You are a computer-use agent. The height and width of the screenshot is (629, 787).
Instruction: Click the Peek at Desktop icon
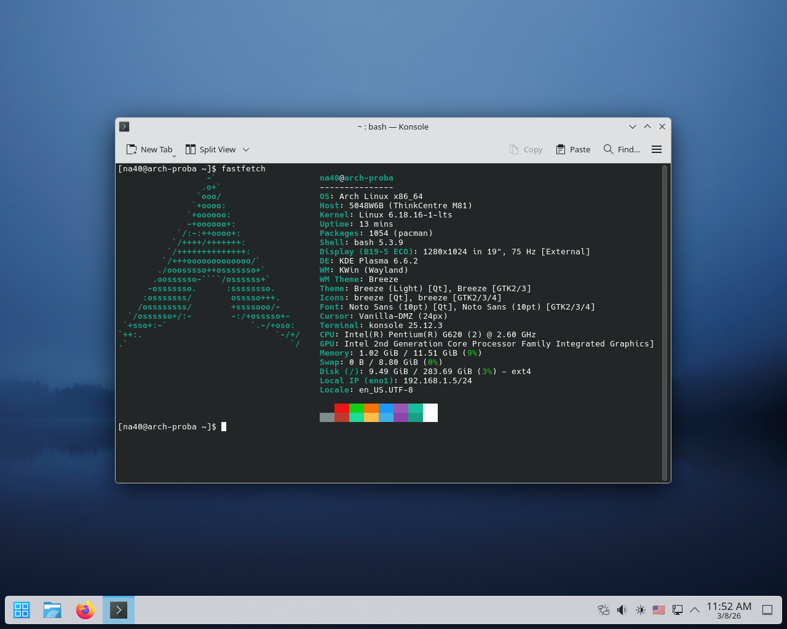[x=767, y=610]
